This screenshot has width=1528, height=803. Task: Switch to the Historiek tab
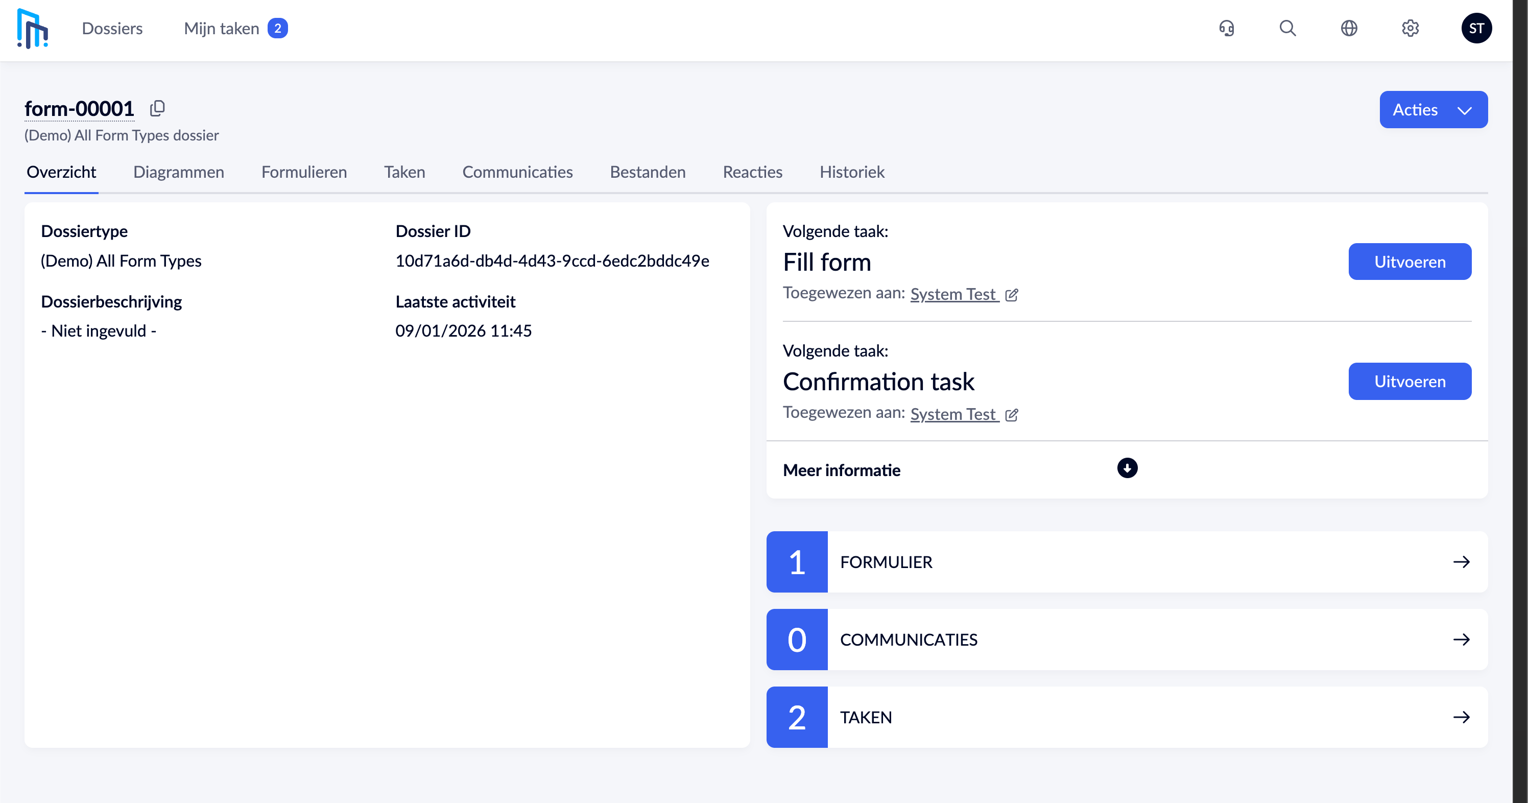pos(852,172)
